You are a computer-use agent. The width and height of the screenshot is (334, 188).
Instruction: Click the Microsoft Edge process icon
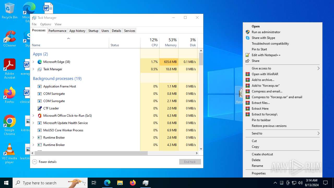40,62
